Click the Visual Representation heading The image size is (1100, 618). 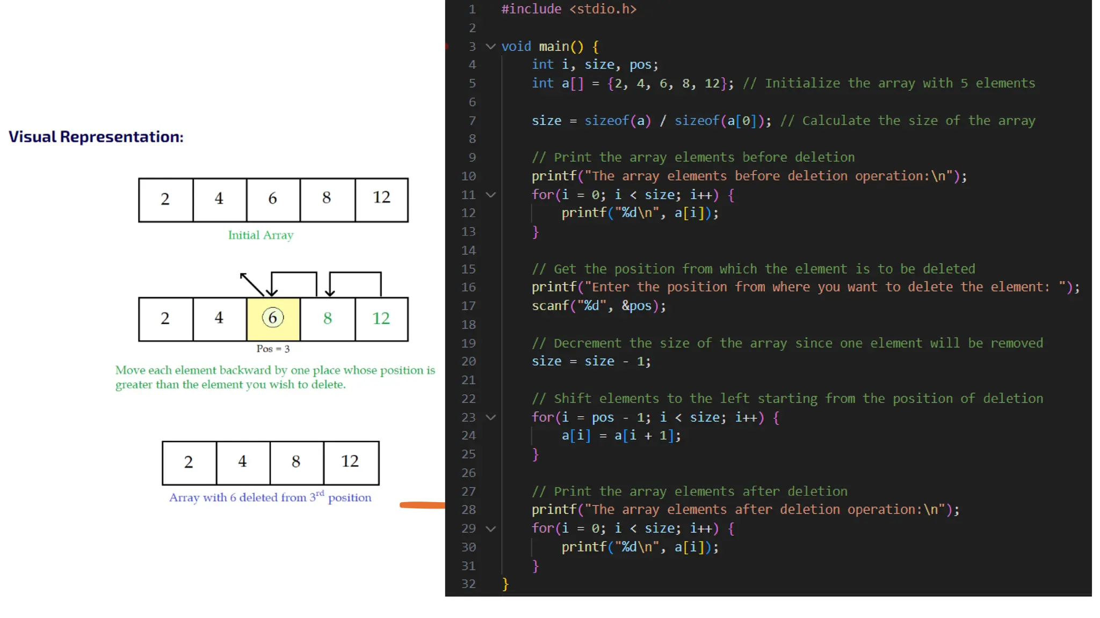96,137
